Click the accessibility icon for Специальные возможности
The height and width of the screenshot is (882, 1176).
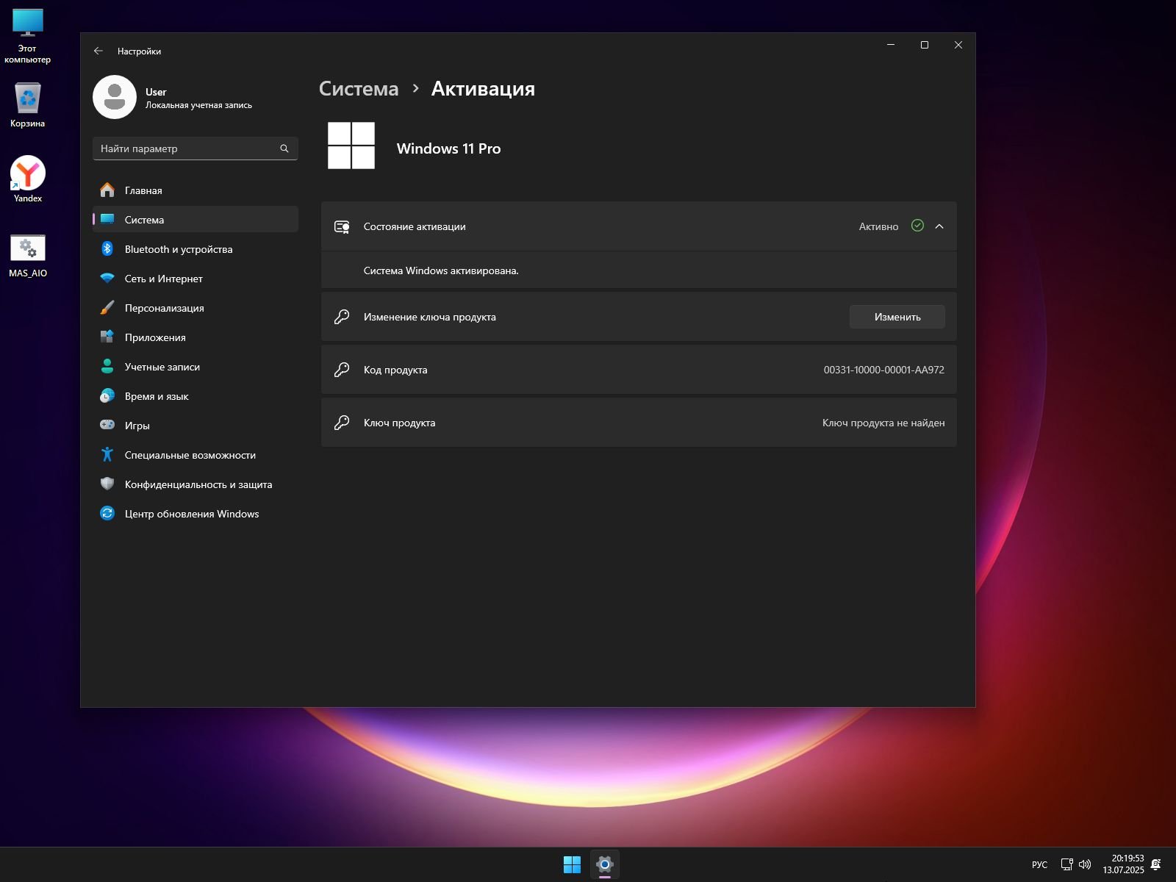point(107,455)
